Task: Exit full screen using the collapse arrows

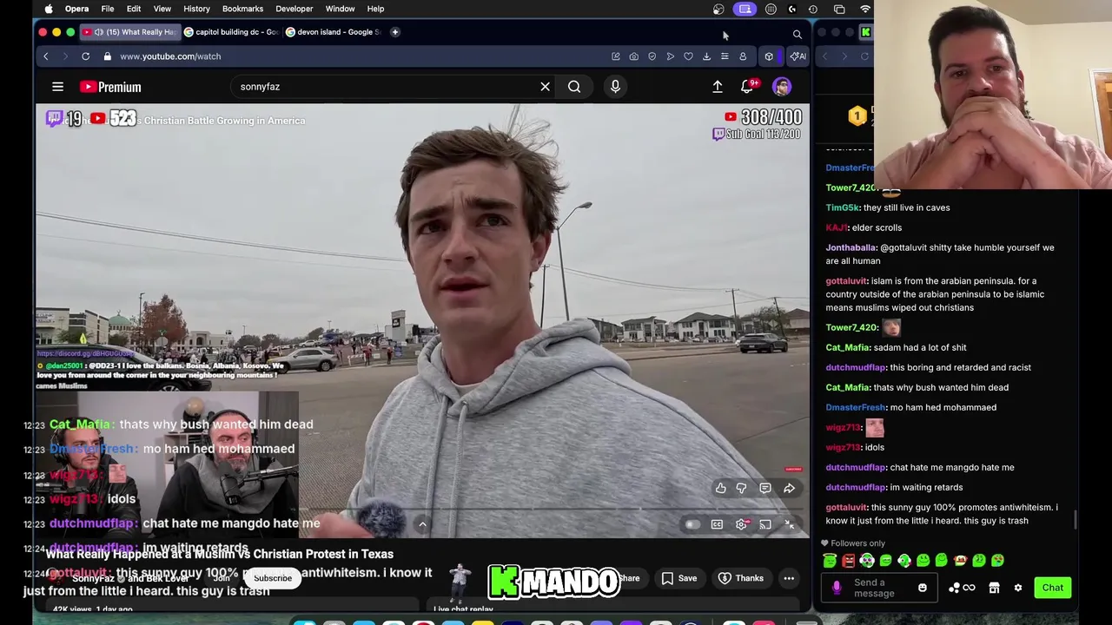Action: click(x=789, y=524)
